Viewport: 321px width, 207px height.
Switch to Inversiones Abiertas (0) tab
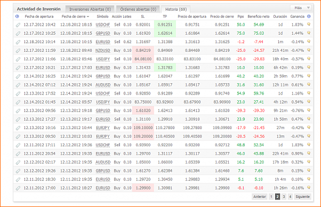pos(90,9)
